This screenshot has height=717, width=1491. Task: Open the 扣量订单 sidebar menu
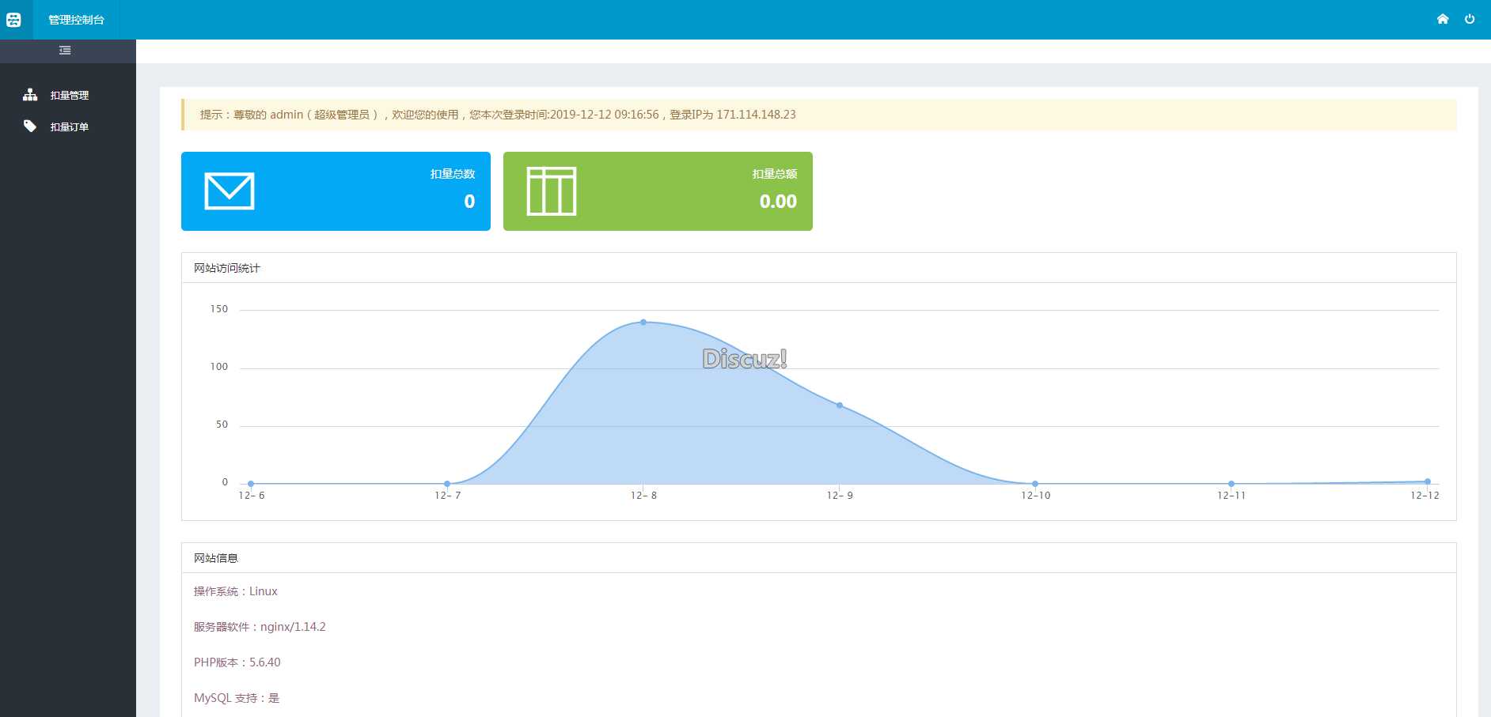pos(68,126)
